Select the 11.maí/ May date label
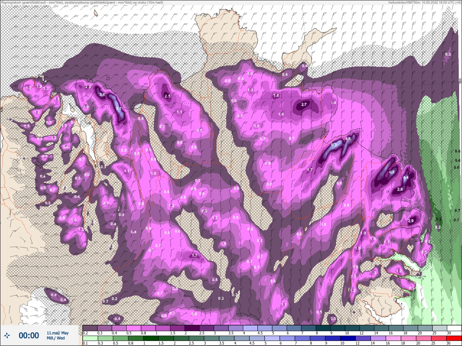The width and height of the screenshot is (462, 346). [x=57, y=333]
